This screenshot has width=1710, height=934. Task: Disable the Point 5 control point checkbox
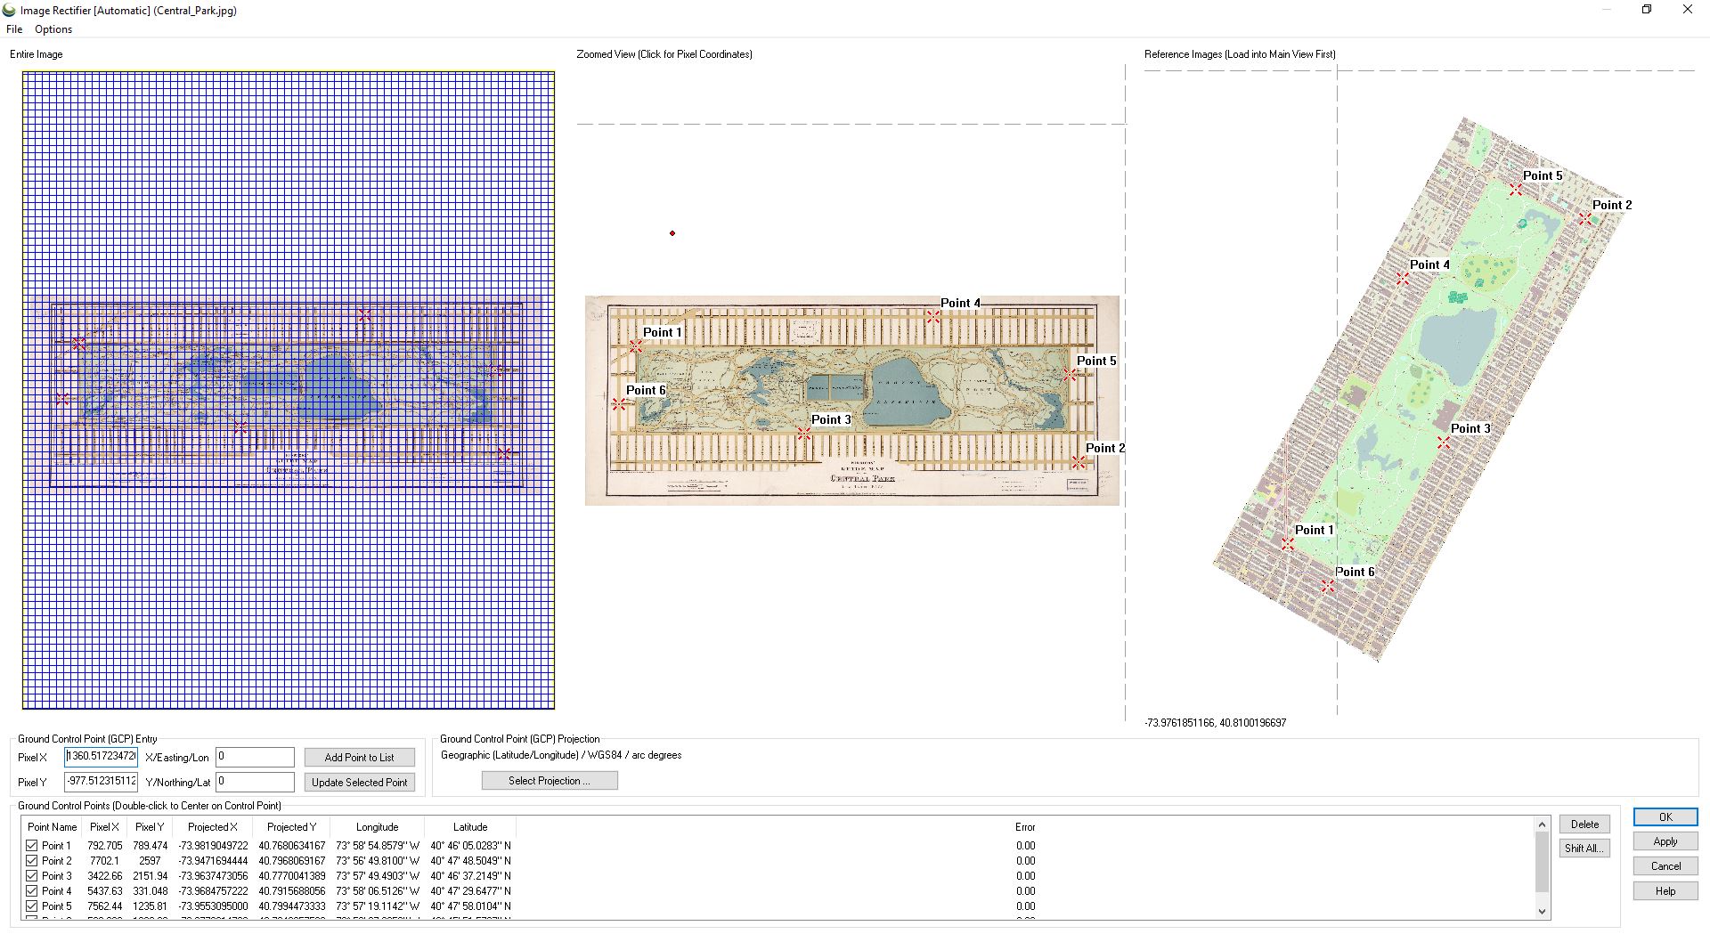point(32,906)
